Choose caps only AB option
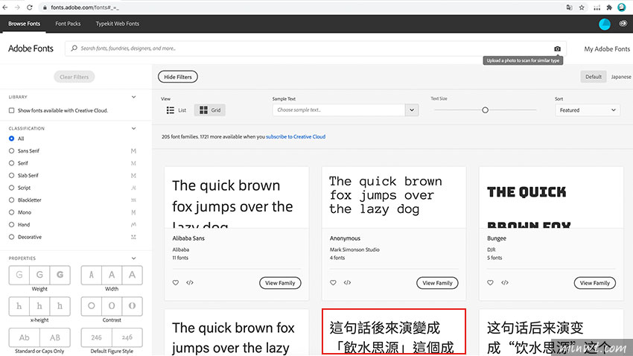This screenshot has height=356, width=633. point(55,337)
